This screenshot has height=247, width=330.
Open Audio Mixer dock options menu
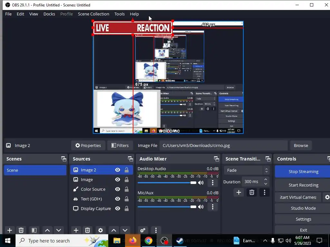(156, 230)
